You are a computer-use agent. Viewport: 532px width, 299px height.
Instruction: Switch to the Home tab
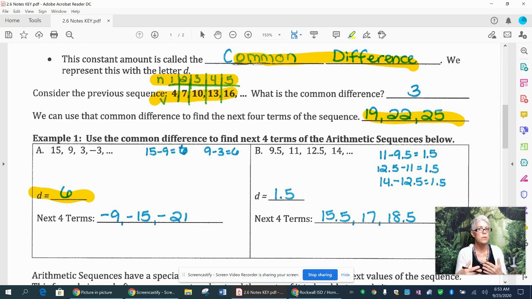pyautogui.click(x=12, y=21)
